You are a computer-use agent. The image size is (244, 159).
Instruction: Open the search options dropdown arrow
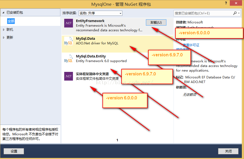(x=239, y=13)
